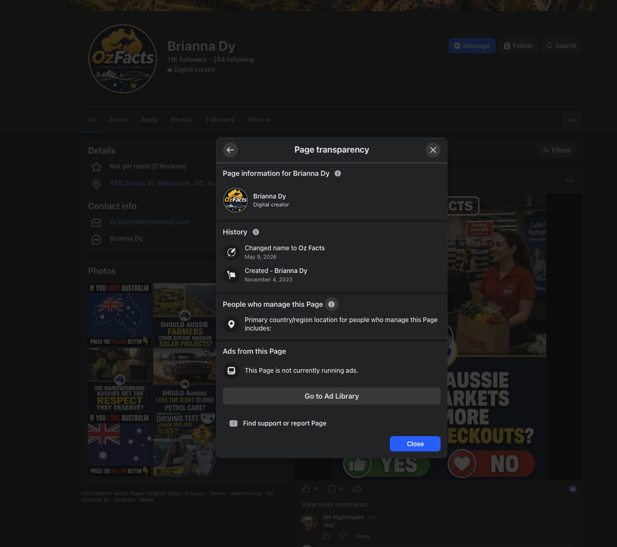617x547 pixels.
Task: Open Search on the page header
Action: [x=561, y=45]
